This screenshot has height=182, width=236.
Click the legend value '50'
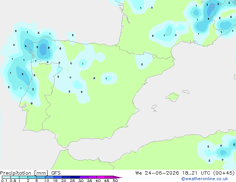(115, 181)
